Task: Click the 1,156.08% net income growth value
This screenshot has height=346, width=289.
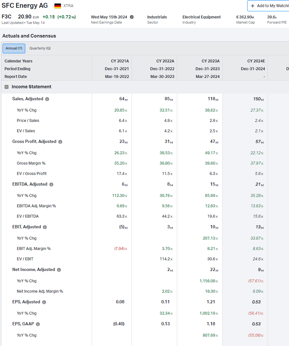Action: [x=209, y=281]
